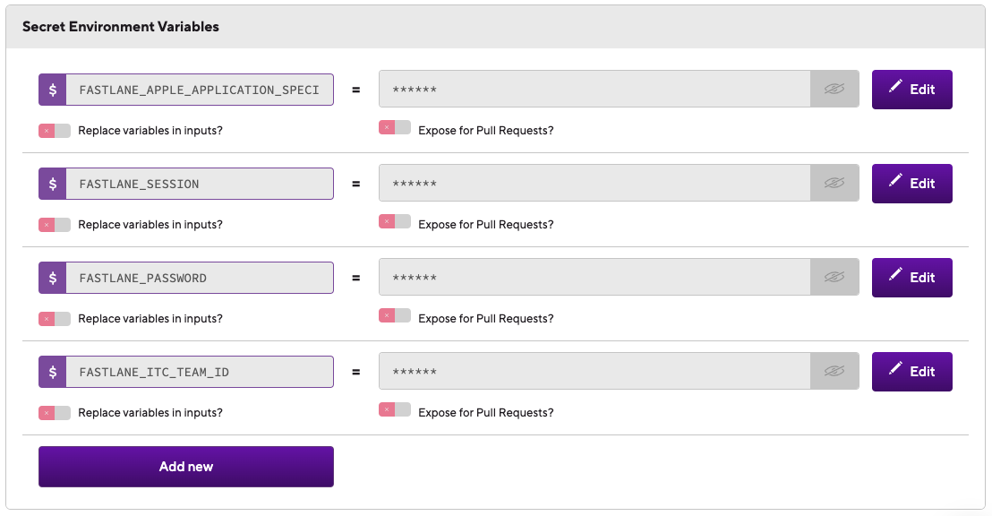Enable 'Expose for Pull Requests?' for FASTLANE_PASSWORD
Screen dimensions: 992x516
[394, 315]
